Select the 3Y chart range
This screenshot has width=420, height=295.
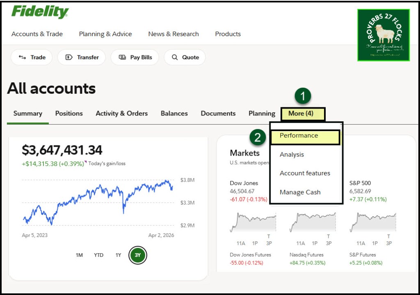(138, 255)
